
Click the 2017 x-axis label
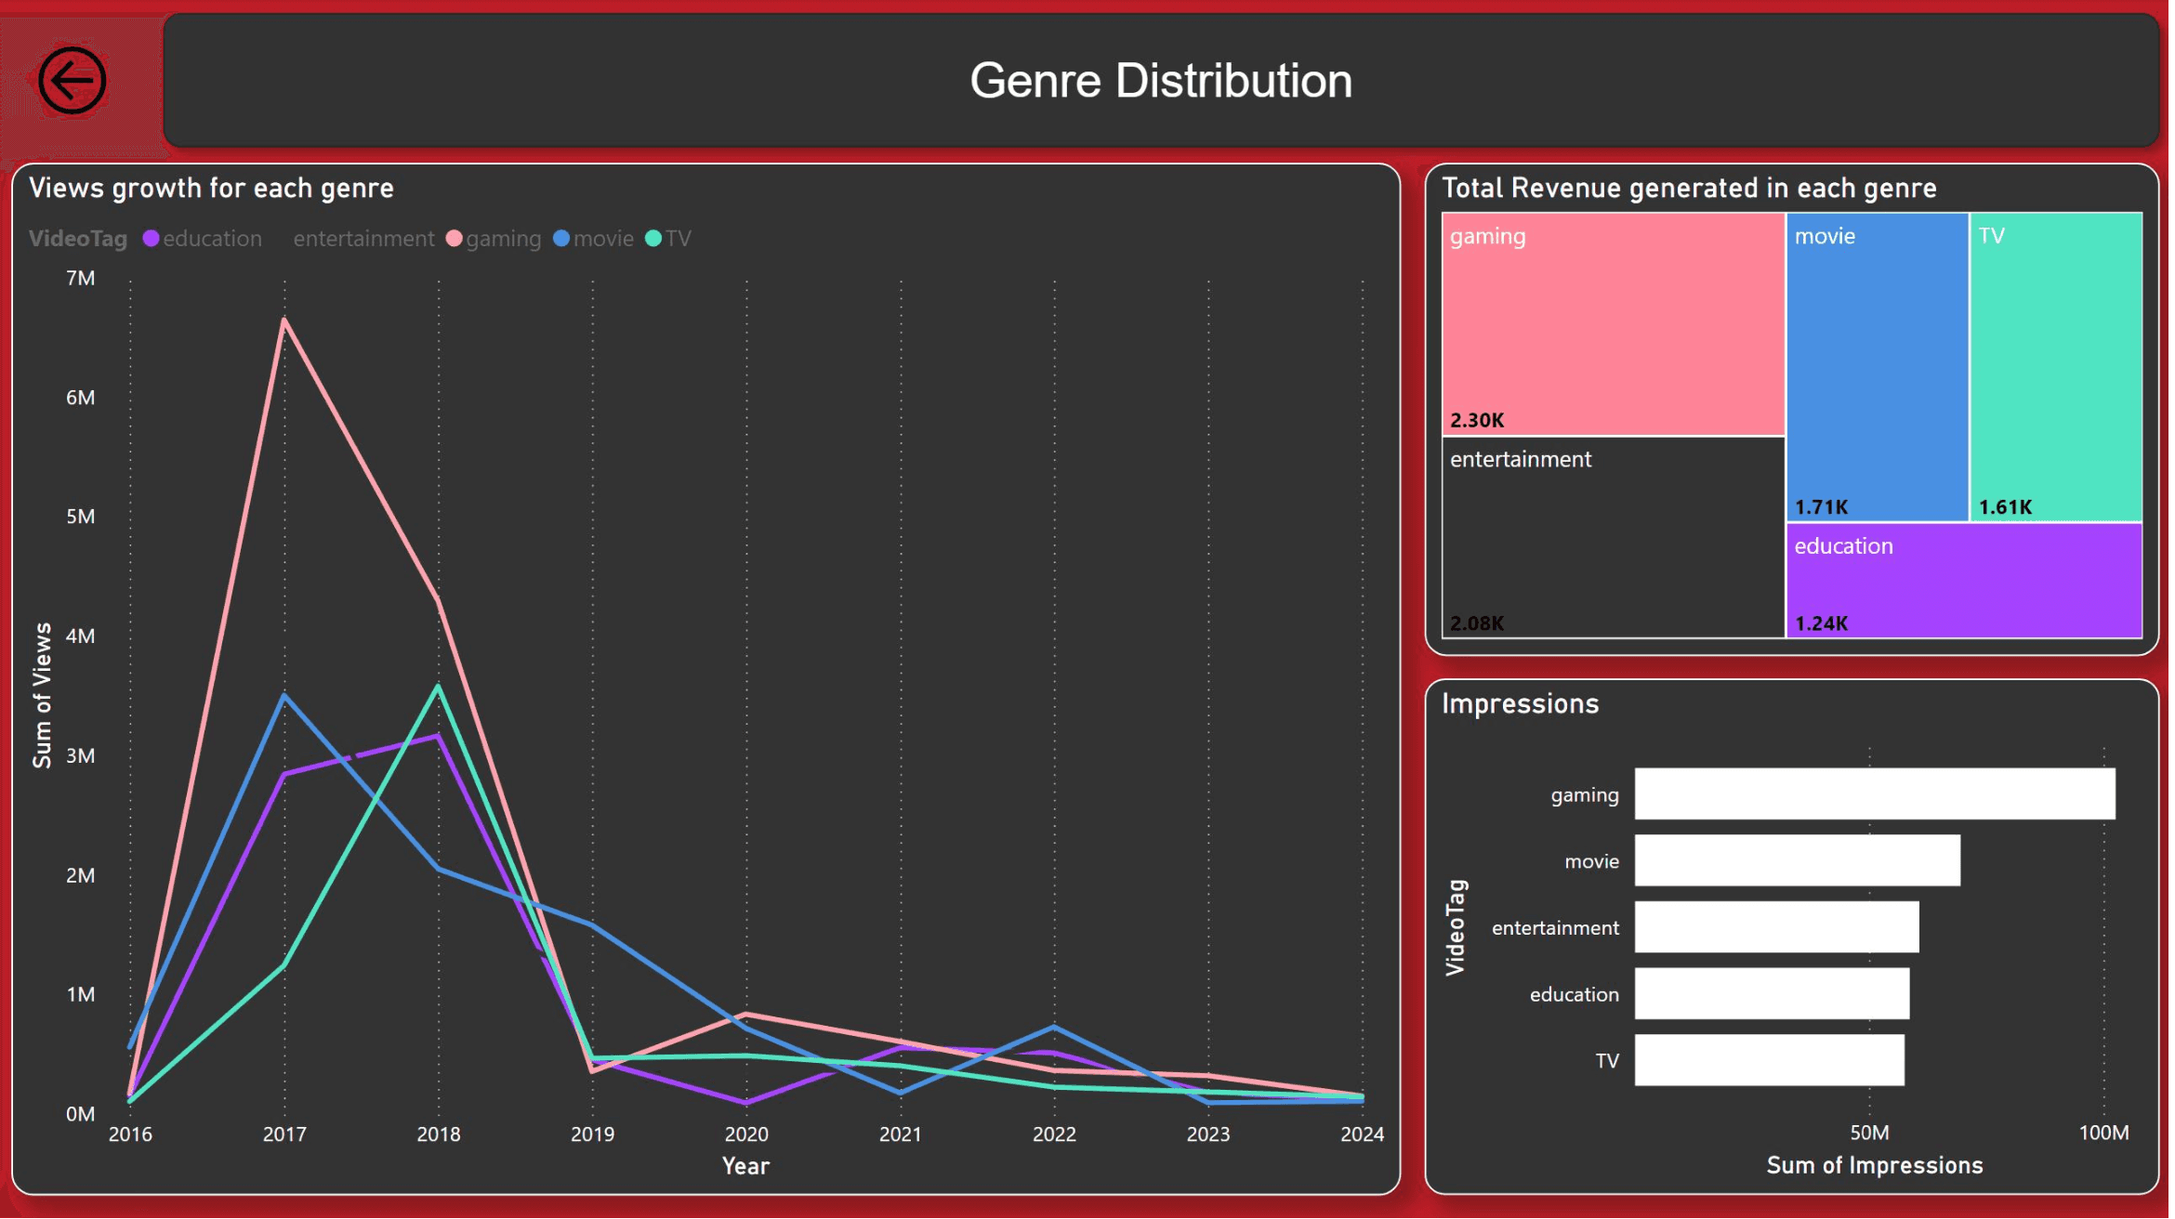click(285, 1136)
